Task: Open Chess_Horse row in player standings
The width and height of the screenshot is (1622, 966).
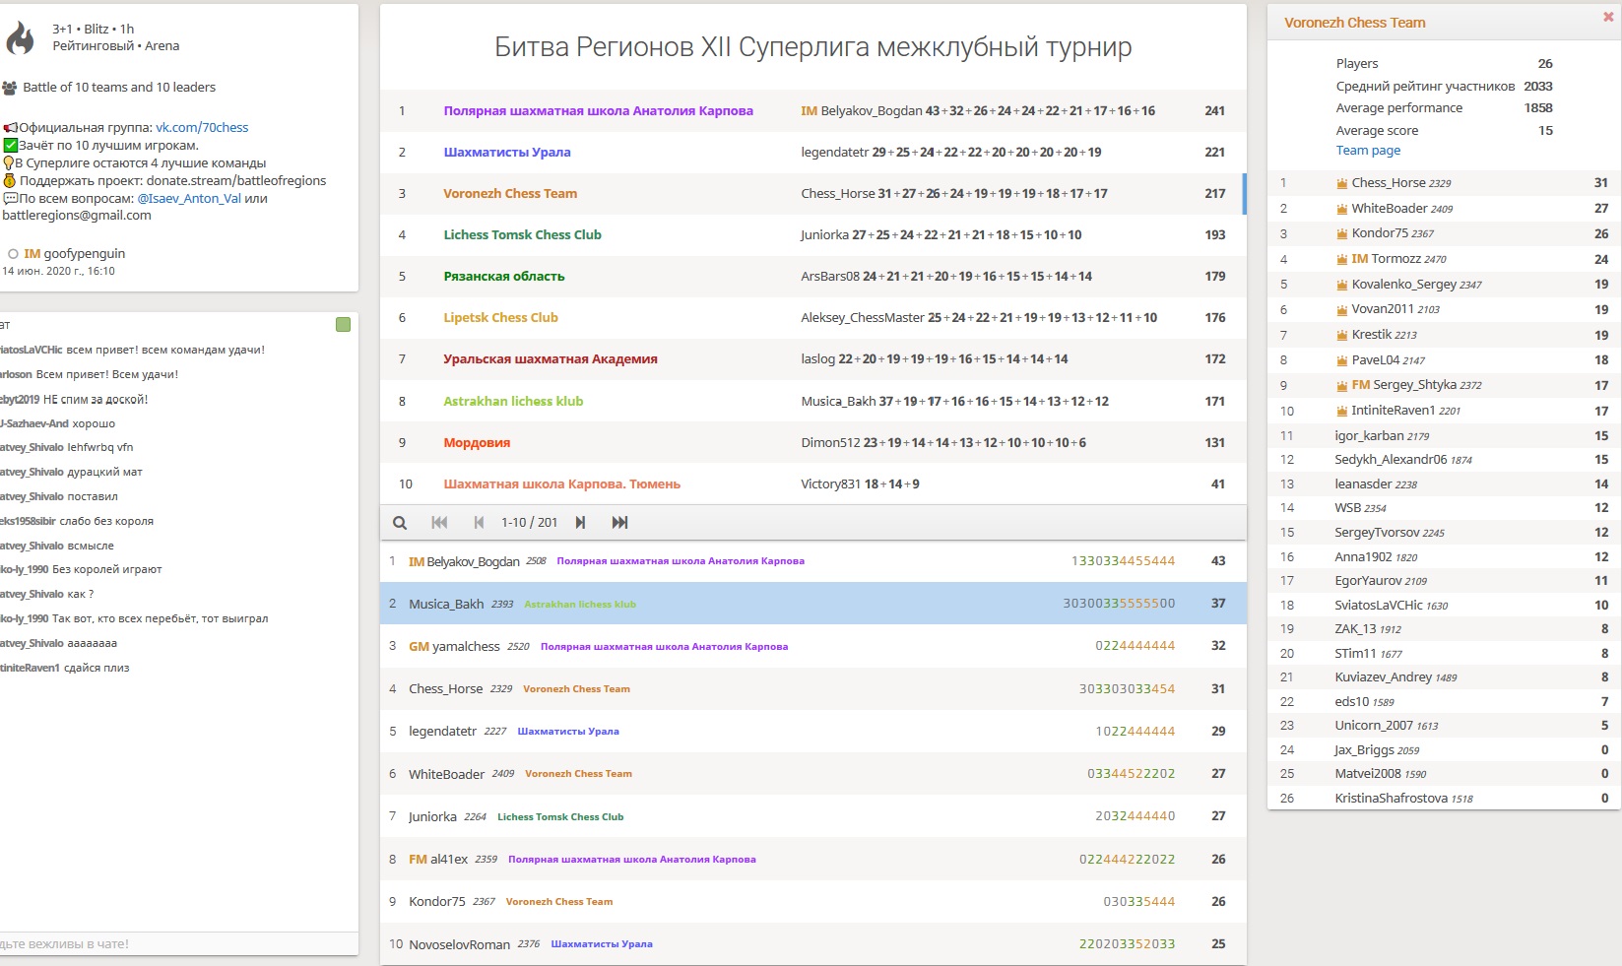Action: [x=812, y=689]
